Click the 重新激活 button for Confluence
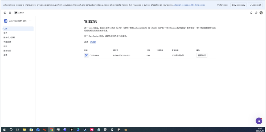 click(x=202, y=55)
